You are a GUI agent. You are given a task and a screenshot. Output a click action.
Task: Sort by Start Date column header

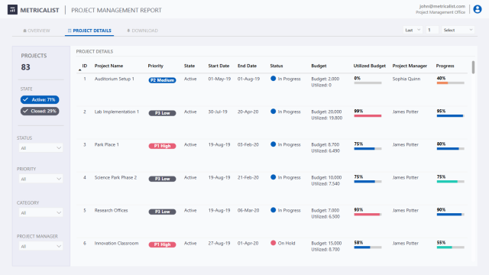pyautogui.click(x=219, y=66)
